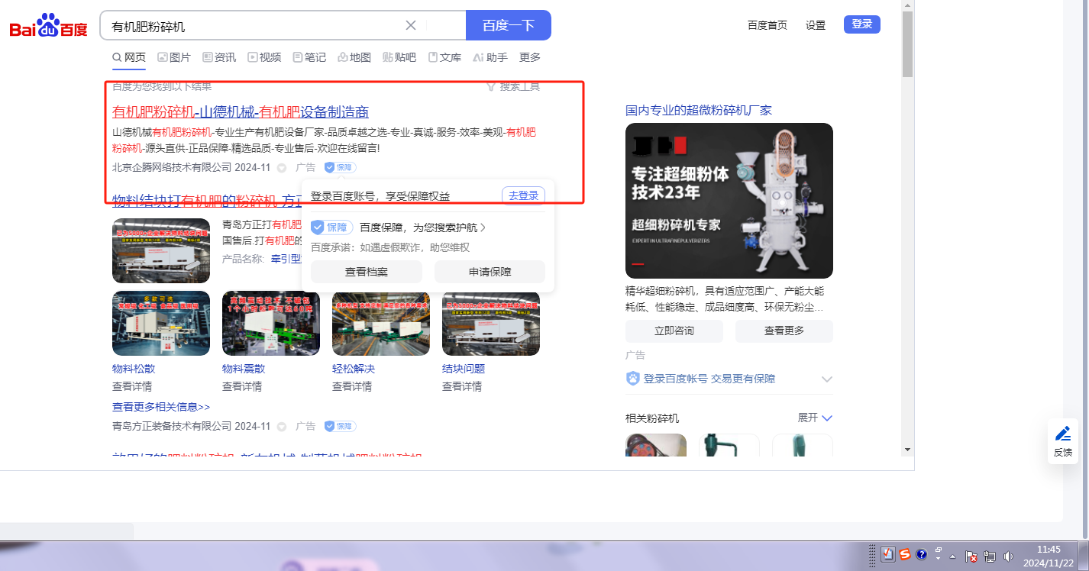The width and height of the screenshot is (1089, 571).
Task: Click the Baidu logo
Action: 48,27
